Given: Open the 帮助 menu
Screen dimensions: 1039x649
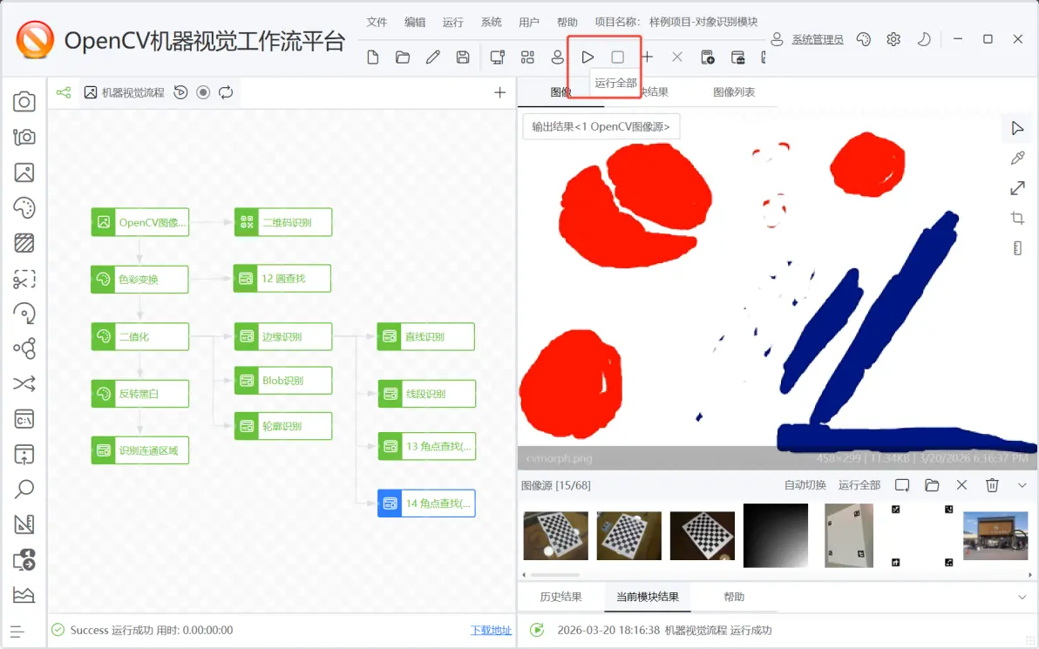Looking at the screenshot, I should (567, 22).
